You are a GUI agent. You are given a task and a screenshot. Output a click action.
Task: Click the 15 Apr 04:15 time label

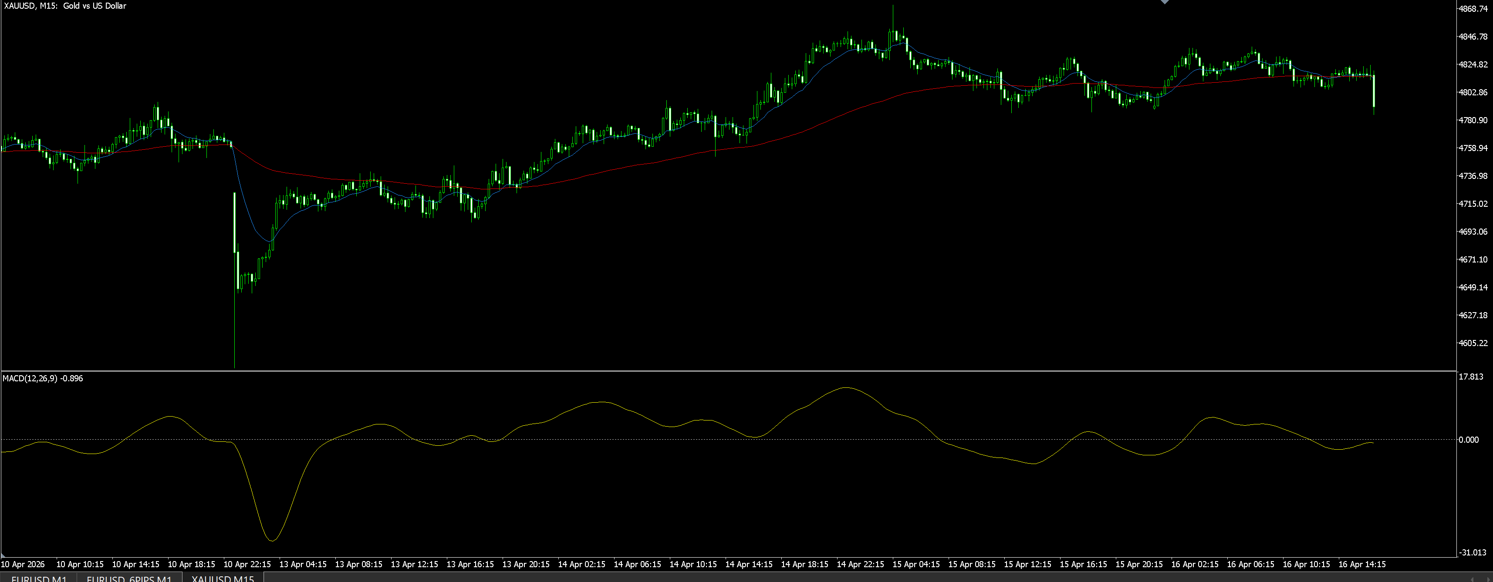[x=916, y=564]
